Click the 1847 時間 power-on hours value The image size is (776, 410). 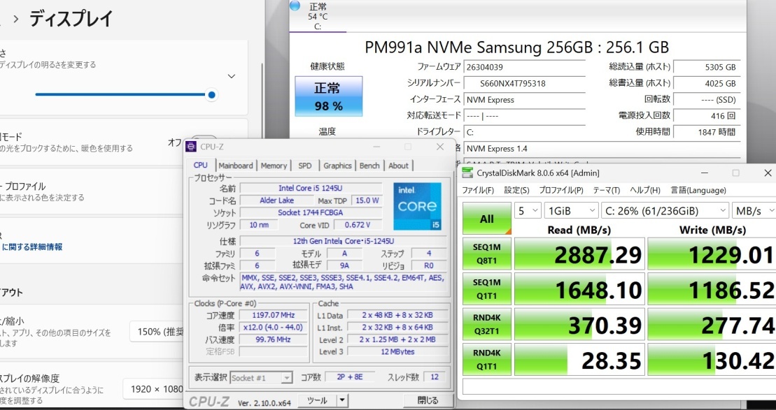click(x=707, y=132)
